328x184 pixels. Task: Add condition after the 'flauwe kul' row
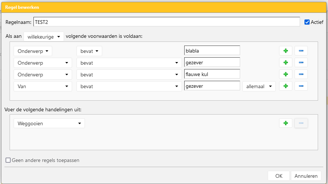point(285,75)
